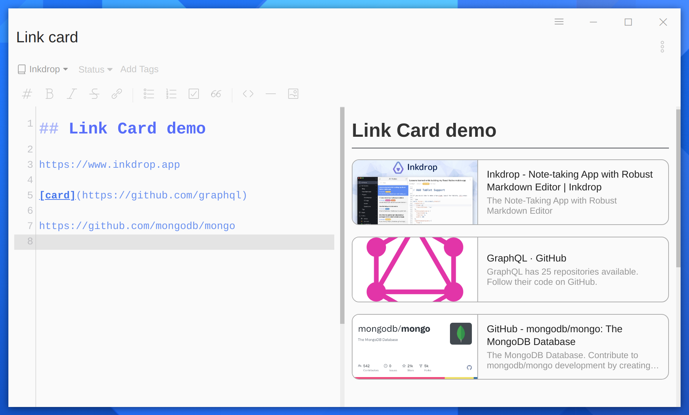Click line number 5 in the gutter
The width and height of the screenshot is (689, 415).
click(x=30, y=195)
